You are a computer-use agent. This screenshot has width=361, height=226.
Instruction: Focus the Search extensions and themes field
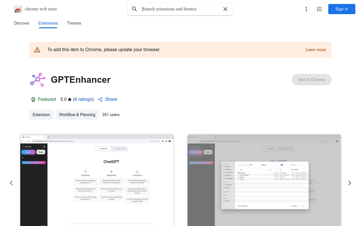pyautogui.click(x=180, y=9)
